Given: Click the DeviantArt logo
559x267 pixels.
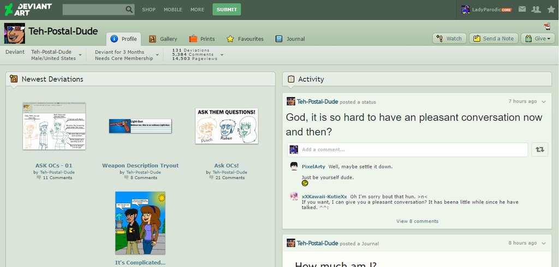Looking at the screenshot, I should click(x=27, y=9).
